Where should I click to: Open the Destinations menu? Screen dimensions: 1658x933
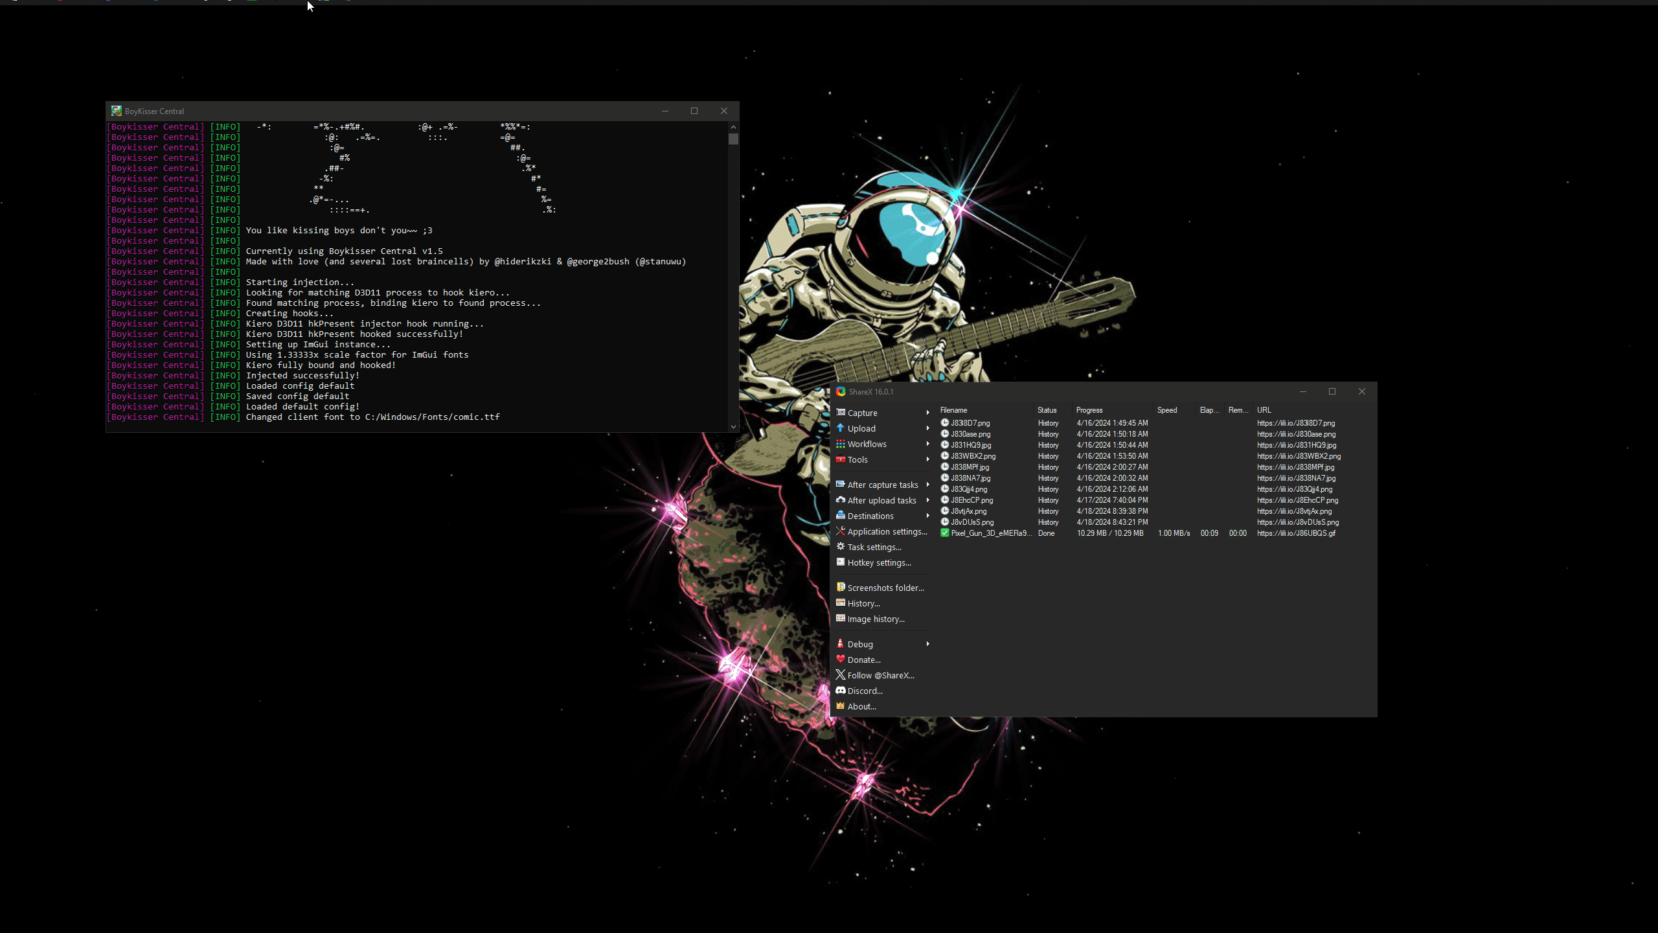tap(870, 516)
